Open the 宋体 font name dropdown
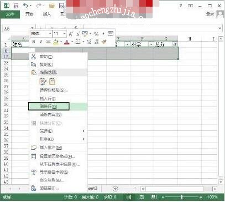The height and width of the screenshot is (202, 225). 50,34
